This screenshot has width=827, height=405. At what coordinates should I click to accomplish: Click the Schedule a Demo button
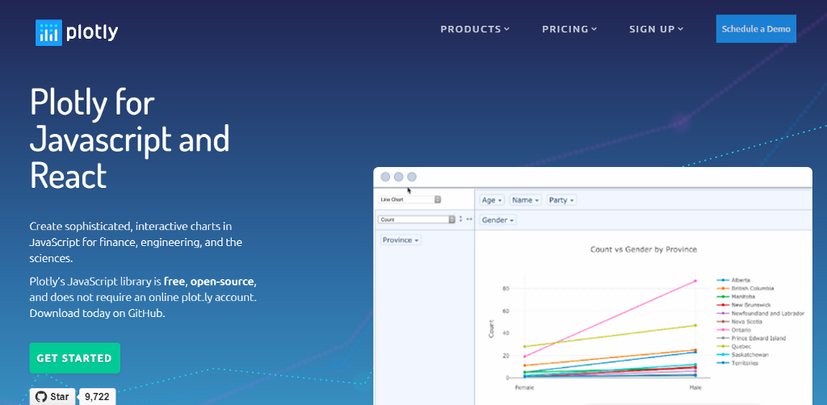[756, 29]
